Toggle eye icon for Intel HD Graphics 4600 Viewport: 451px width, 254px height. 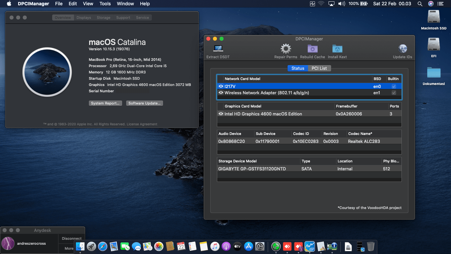221,114
